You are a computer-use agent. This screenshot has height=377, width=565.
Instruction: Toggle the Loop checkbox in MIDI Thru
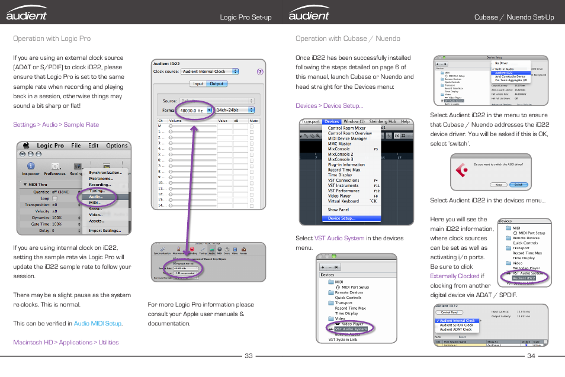[x=54, y=198]
